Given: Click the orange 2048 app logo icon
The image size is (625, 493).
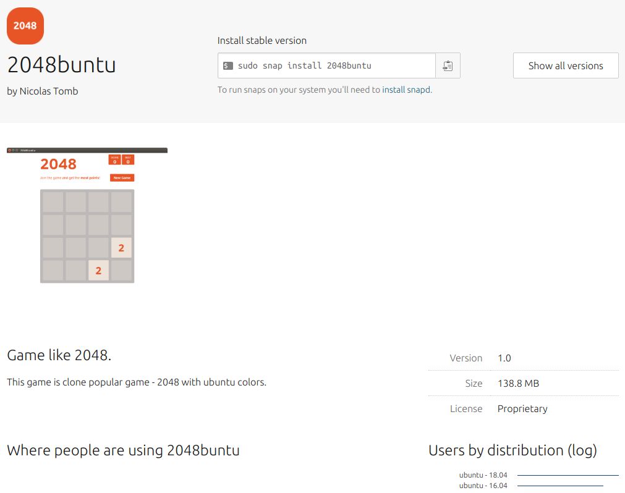Looking at the screenshot, I should 25,26.
